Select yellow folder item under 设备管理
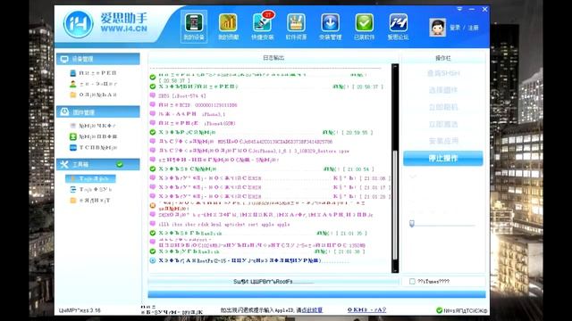 [x=93, y=95]
